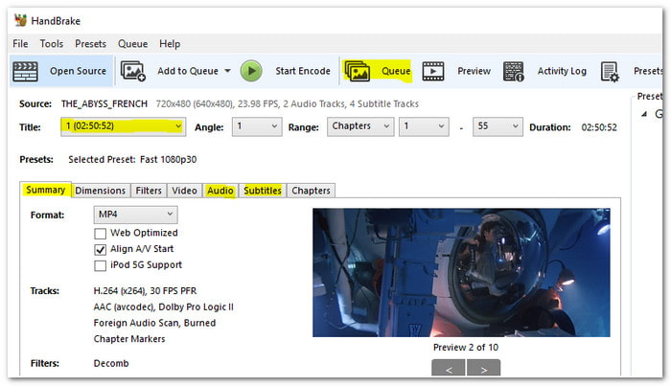Open the Tools menu
The width and height of the screenshot is (671, 386).
click(52, 44)
